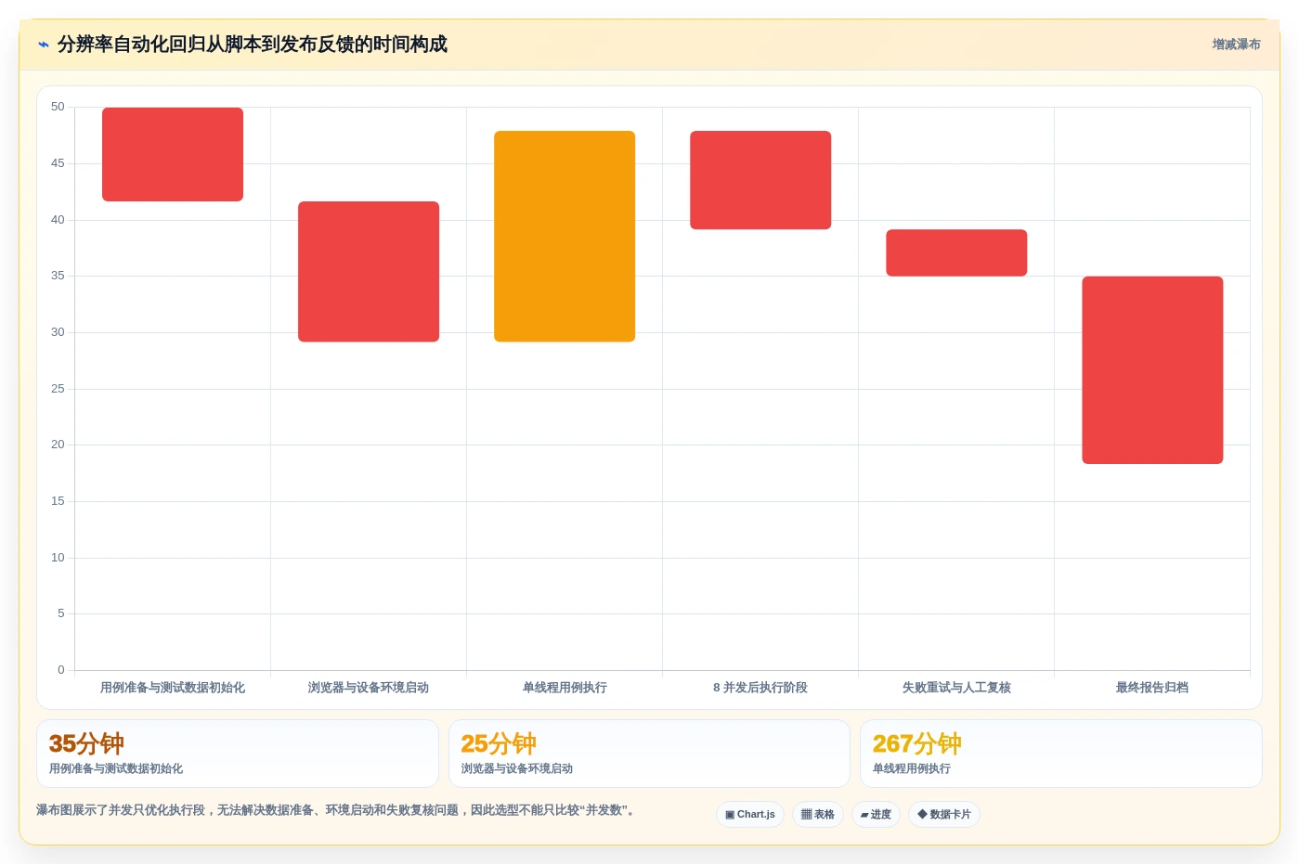Click the 进度 tag chip
Image resolution: width=1299 pixels, height=864 pixels.
(876, 815)
